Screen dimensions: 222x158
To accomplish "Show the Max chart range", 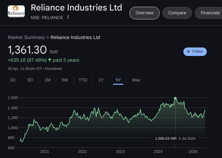I will (136, 80).
